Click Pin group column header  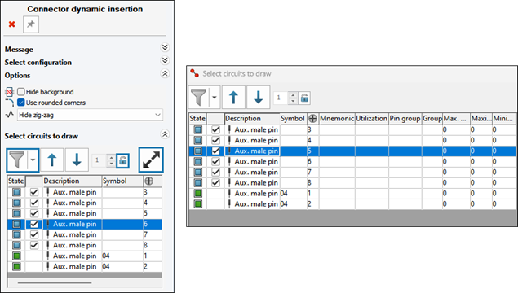pos(405,118)
